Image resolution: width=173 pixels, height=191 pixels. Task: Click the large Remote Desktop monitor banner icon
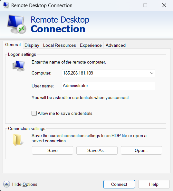pos(17,24)
